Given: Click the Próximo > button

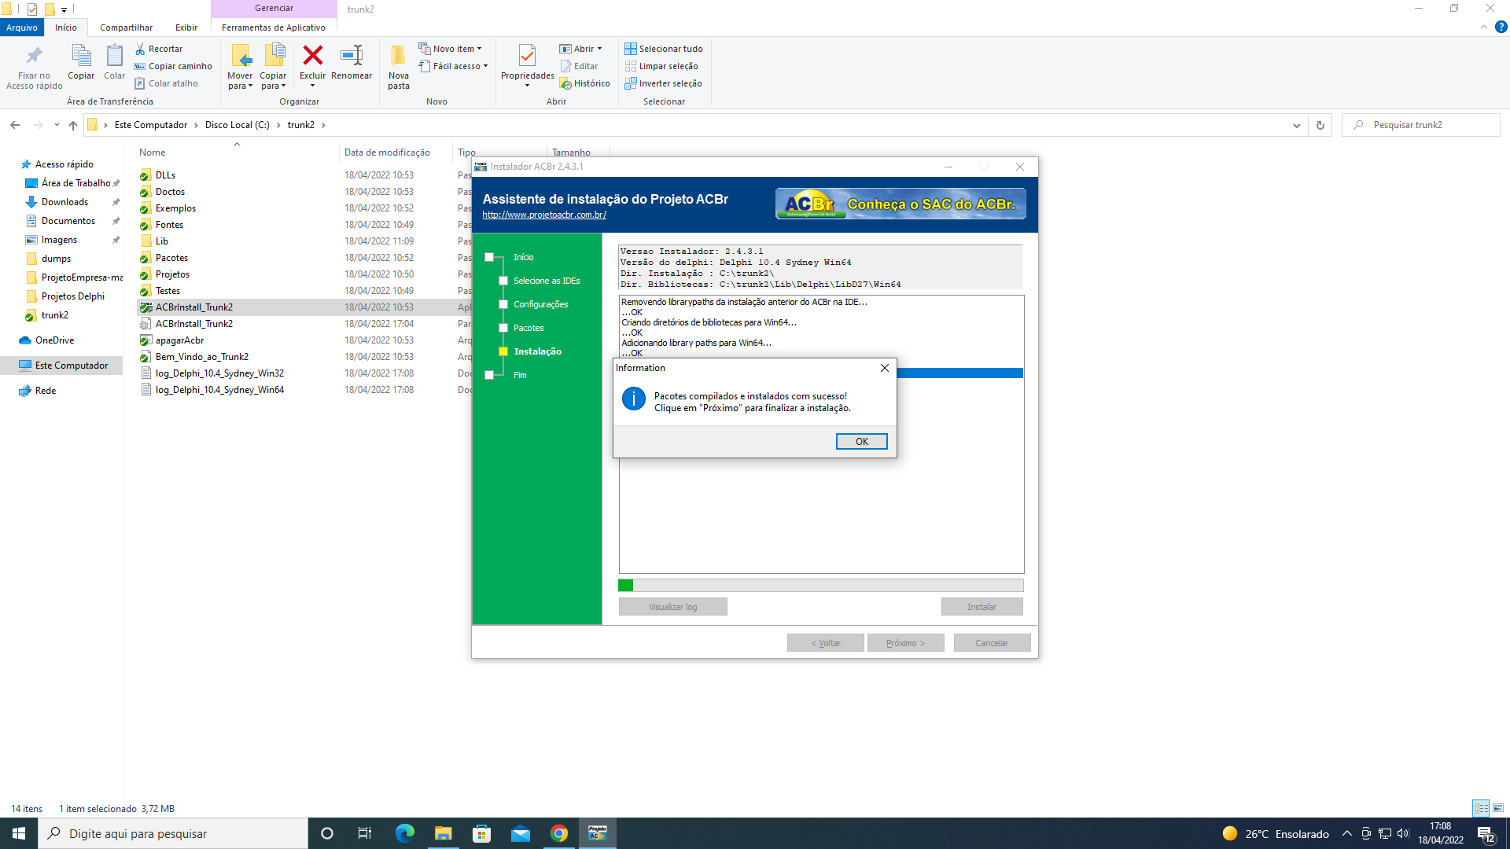Looking at the screenshot, I should pos(905,643).
